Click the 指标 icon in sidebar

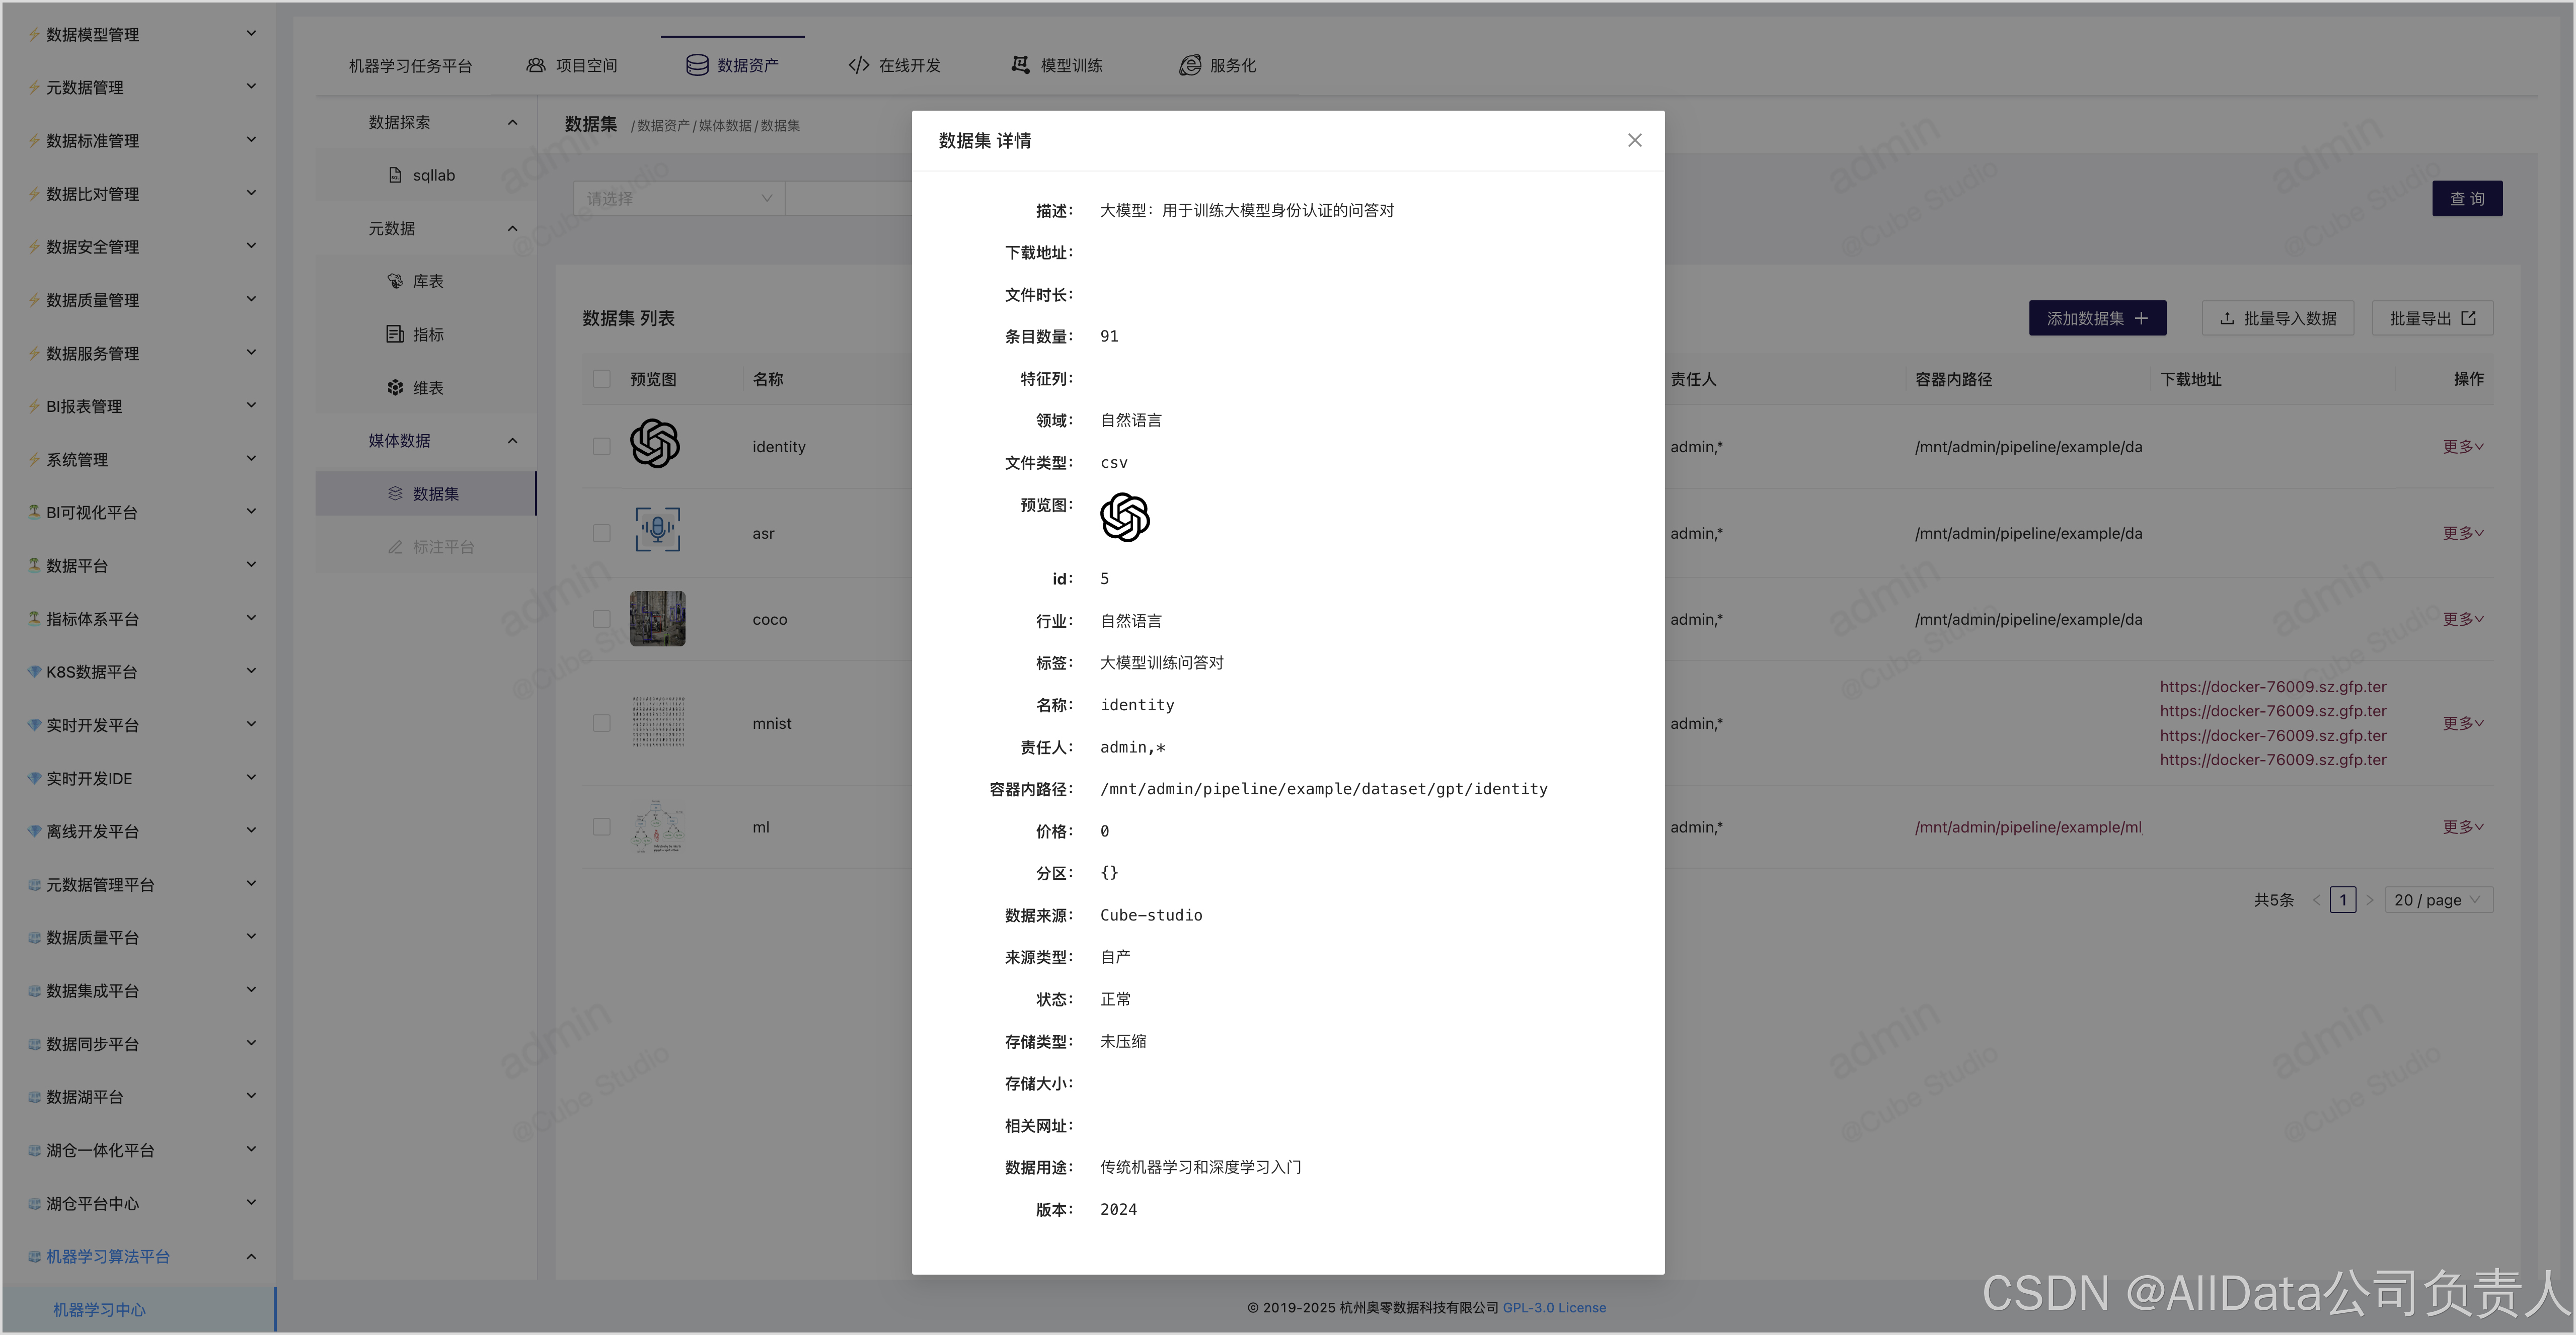pyautogui.click(x=395, y=334)
